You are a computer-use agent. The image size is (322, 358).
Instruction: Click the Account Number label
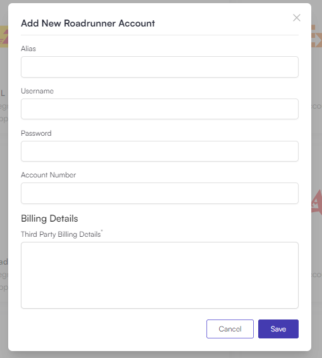coord(49,175)
